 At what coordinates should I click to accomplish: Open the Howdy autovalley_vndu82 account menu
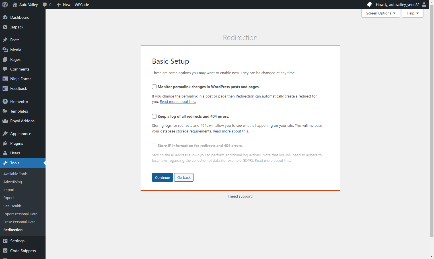point(401,5)
